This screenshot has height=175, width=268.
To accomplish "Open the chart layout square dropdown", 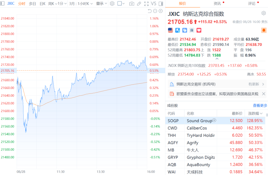I will point(121,4).
